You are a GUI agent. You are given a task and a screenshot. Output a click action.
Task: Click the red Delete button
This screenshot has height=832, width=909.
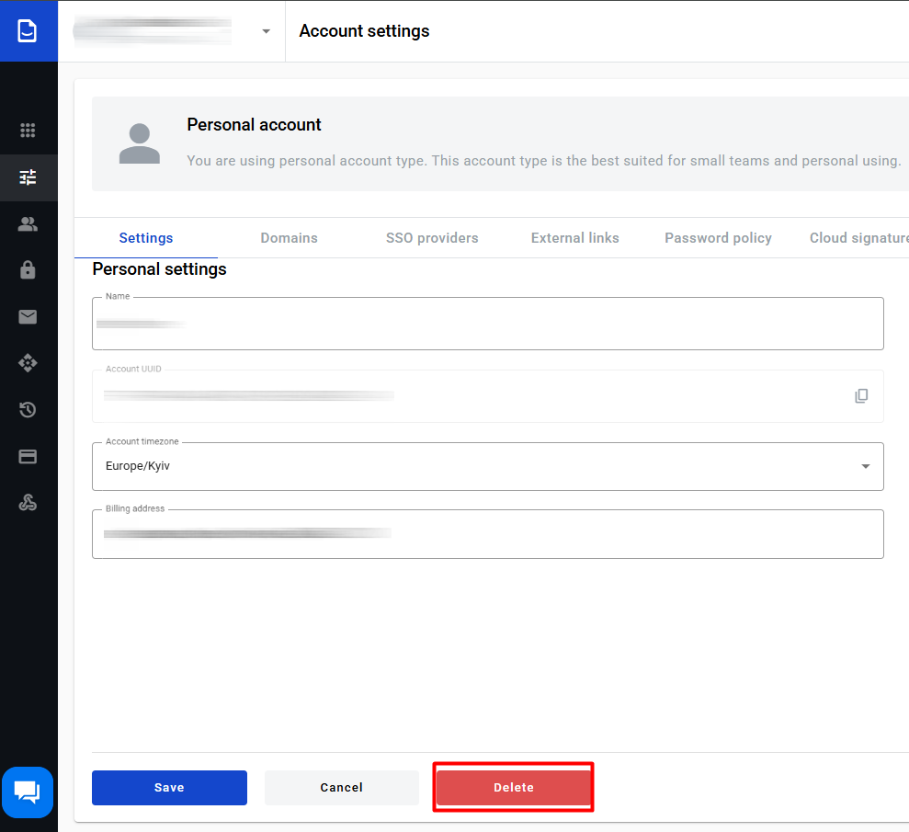pos(514,787)
